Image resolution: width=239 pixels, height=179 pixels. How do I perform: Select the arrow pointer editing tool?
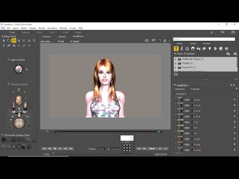coord(3,40)
